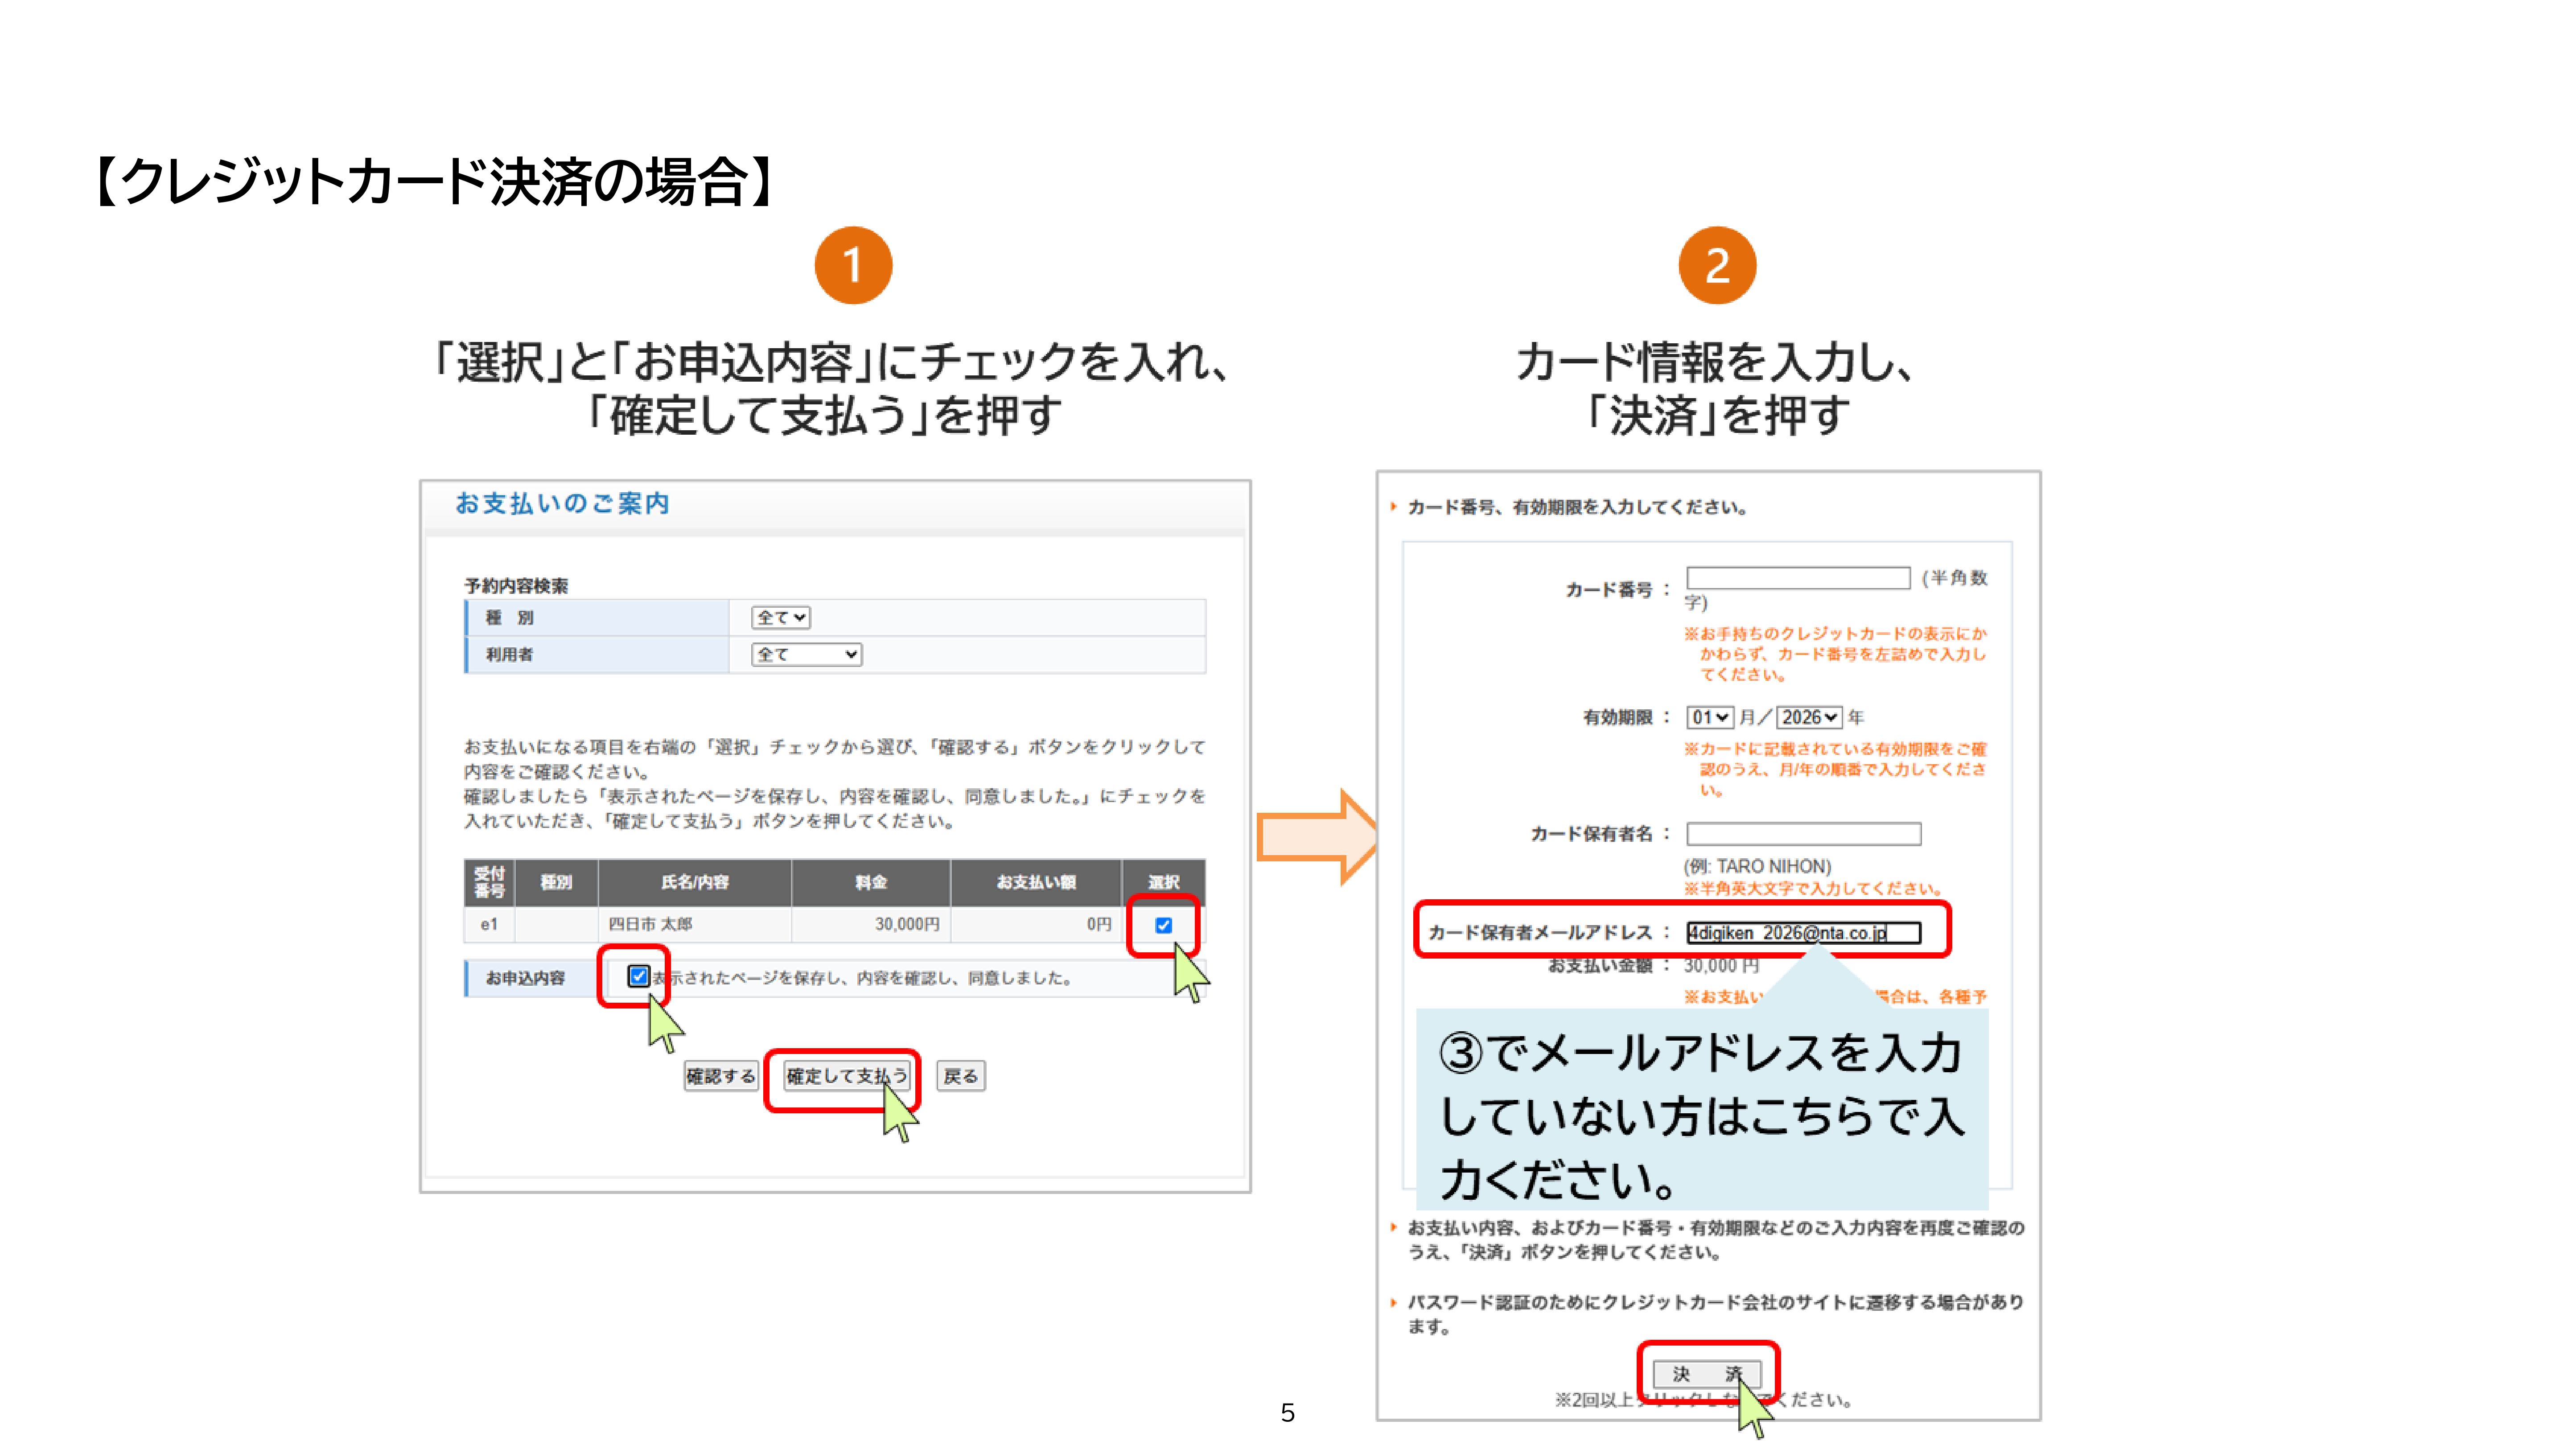Click the ※半角英大文字で入力してください note
This screenshot has width=2576, height=1449.
(1813, 888)
